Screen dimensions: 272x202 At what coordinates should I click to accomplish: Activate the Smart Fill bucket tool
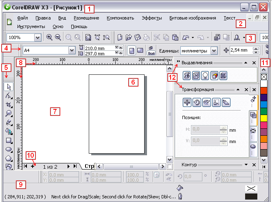click(9, 131)
